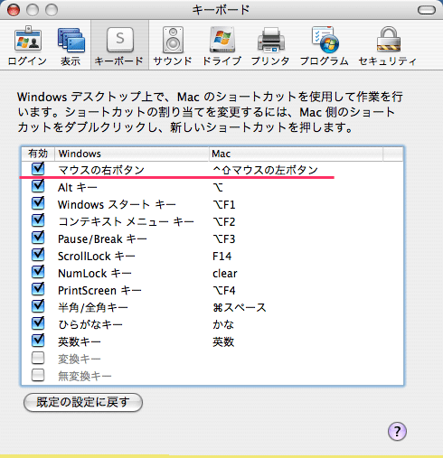The width and height of the screenshot is (443, 458).
Task: Select the ⌥F2 shortcut cell
Action: pyautogui.click(x=224, y=222)
